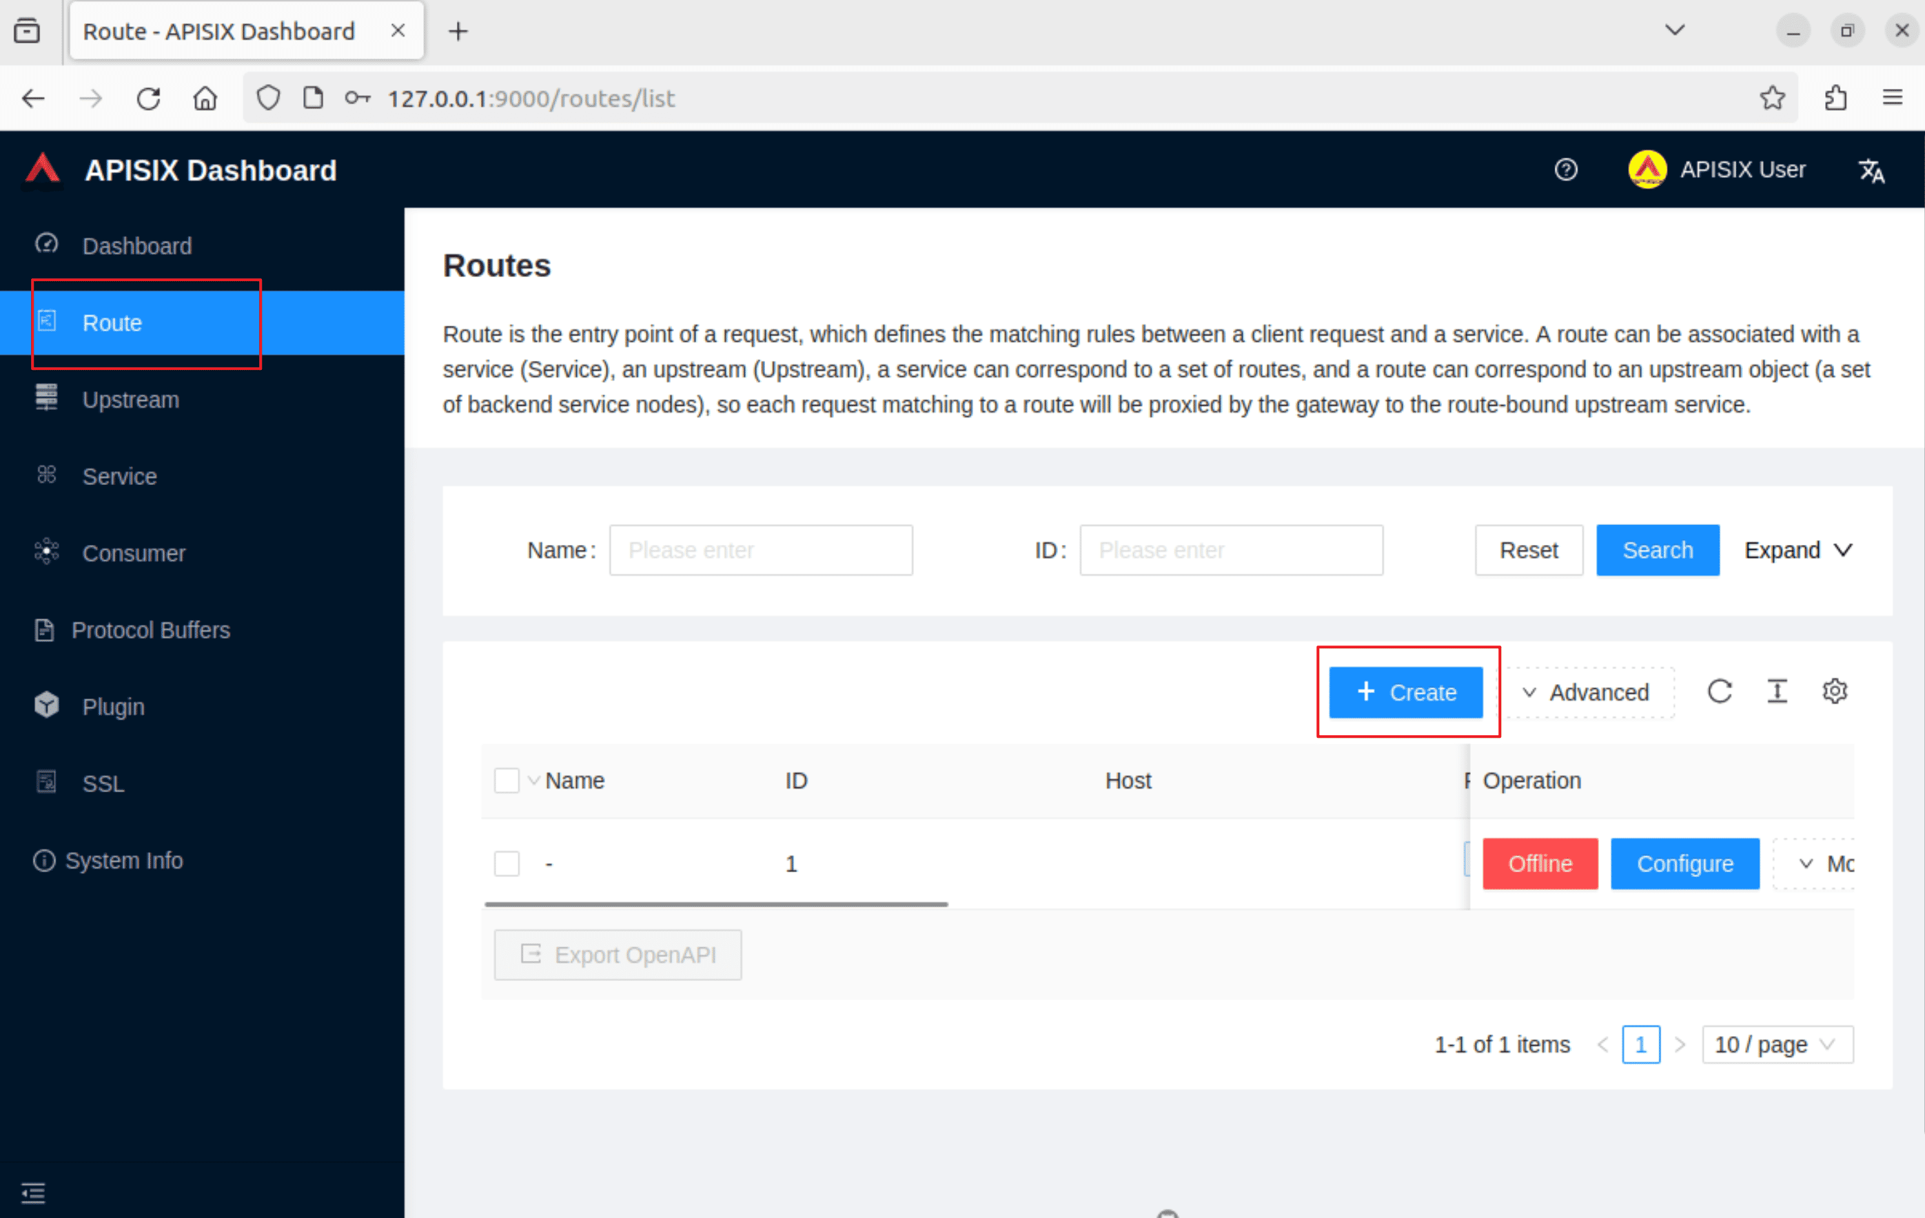
Task: Expand the search form options
Action: (x=1798, y=550)
